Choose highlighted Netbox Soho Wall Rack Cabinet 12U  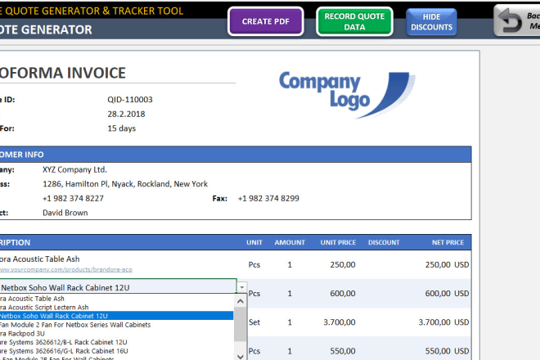[x=117, y=316]
